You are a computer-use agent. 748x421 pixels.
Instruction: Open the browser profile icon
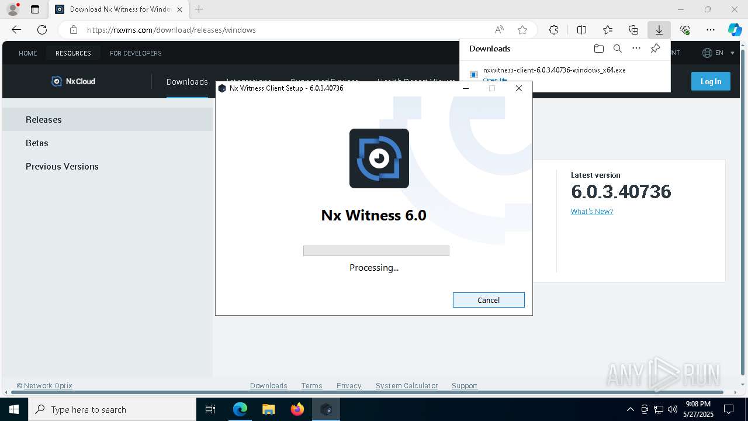pyautogui.click(x=12, y=9)
